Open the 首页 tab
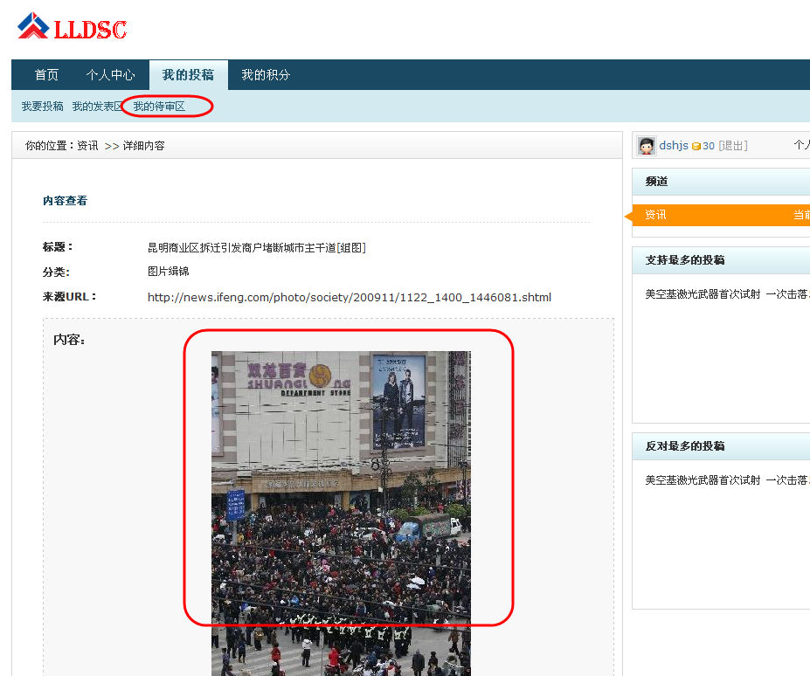 46,74
